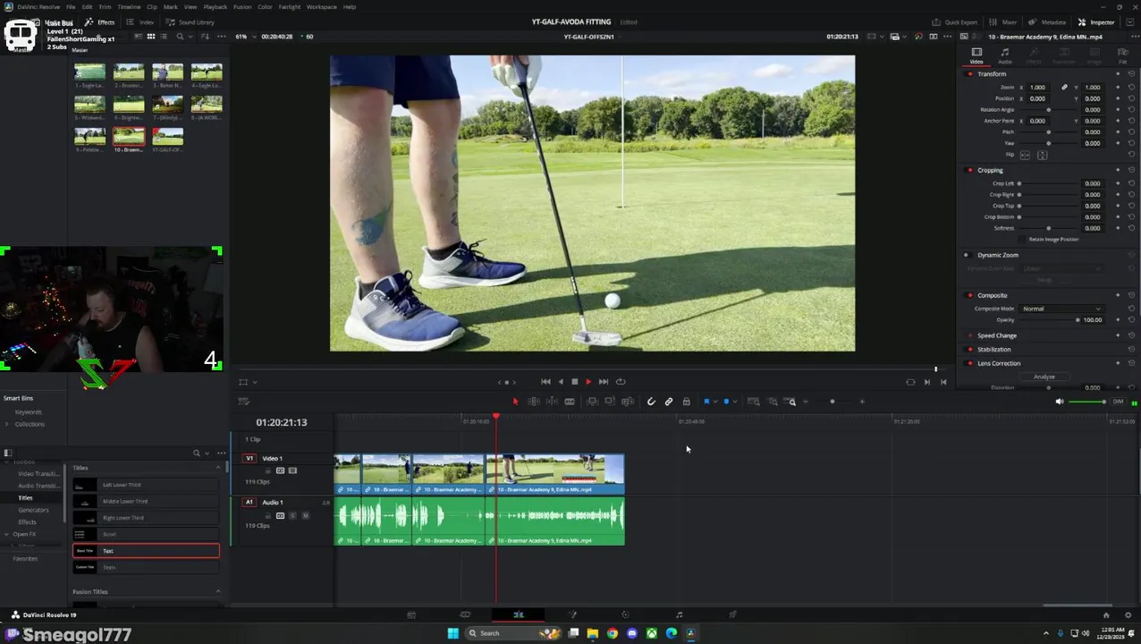Screen dimensions: 1141x644
Task: Activate the Blade Edit razor tool
Action: pyautogui.click(x=569, y=402)
